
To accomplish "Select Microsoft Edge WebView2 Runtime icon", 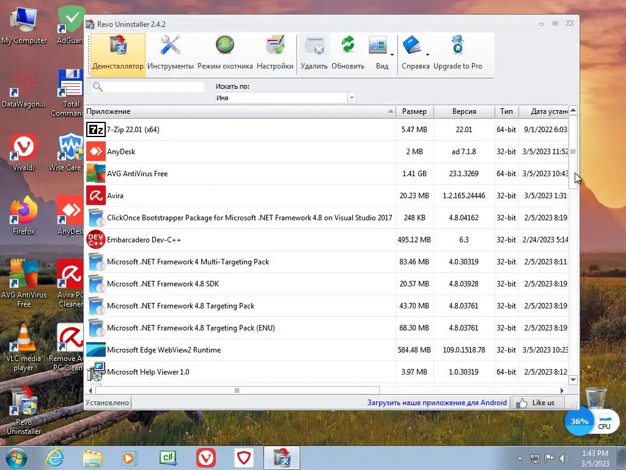I will (96, 349).
